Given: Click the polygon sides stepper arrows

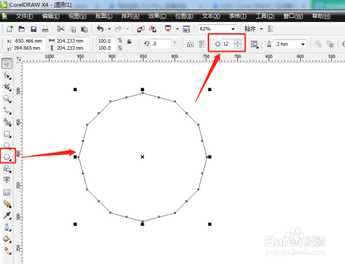Looking at the screenshot, I should 237,44.
